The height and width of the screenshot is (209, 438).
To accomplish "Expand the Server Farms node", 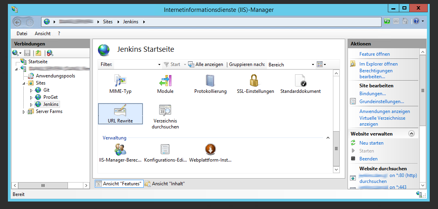I will pyautogui.click(x=24, y=112).
